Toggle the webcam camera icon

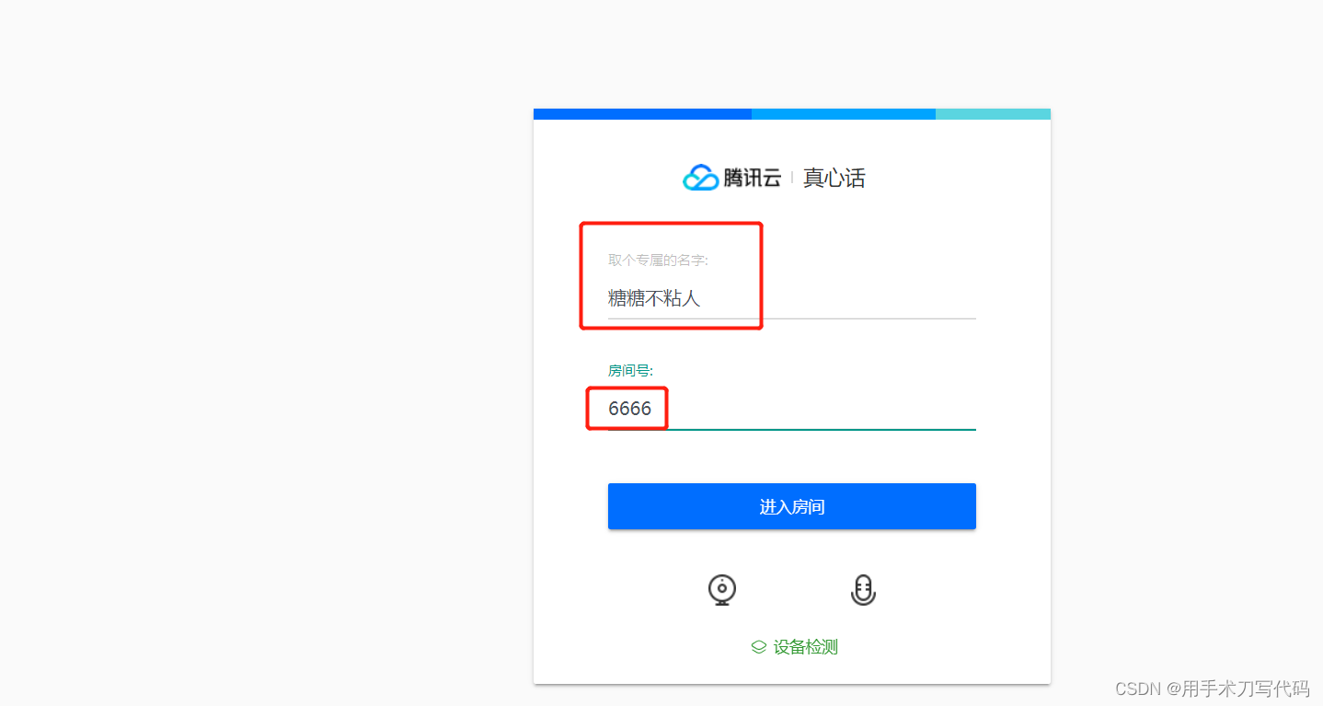[x=722, y=590]
